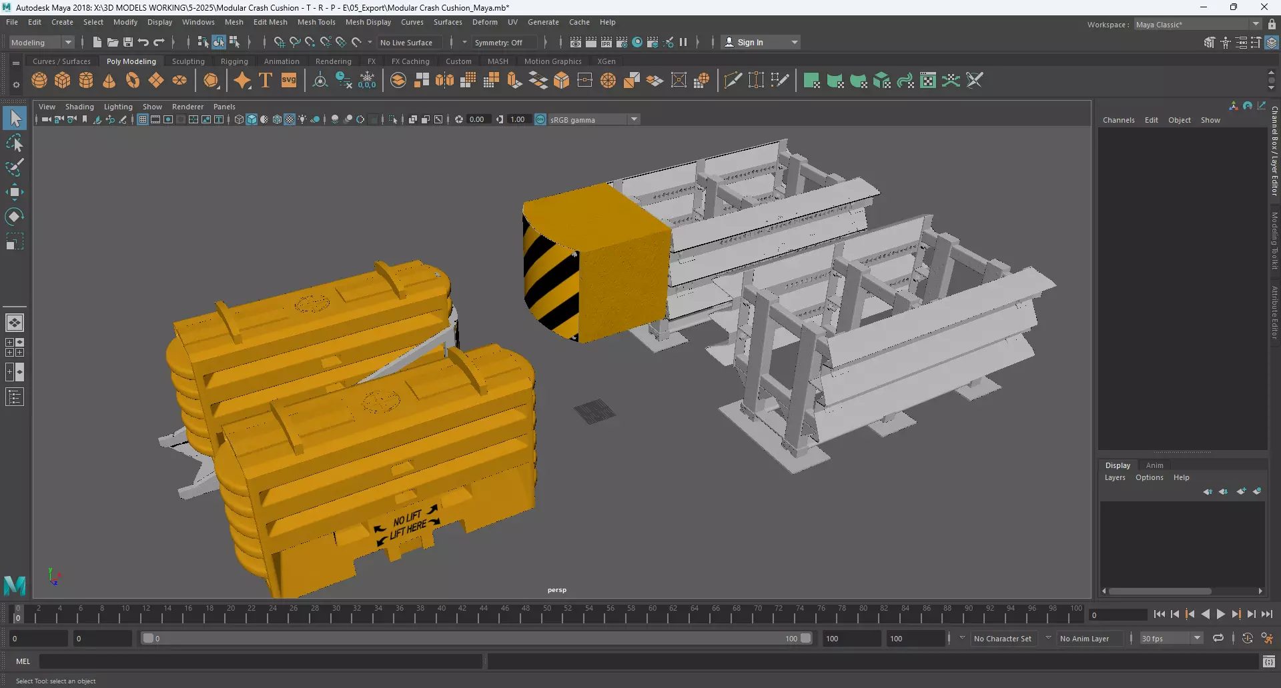
Task: Click frame 50 on the time slider
Action: [x=547, y=613]
